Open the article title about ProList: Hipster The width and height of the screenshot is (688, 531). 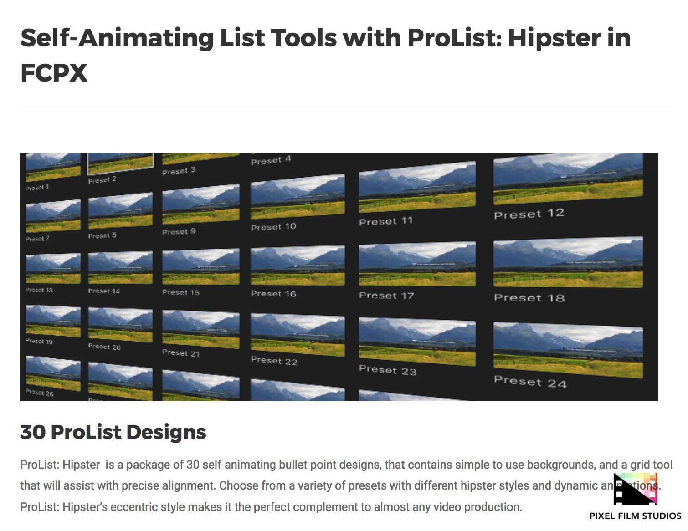[x=325, y=55]
